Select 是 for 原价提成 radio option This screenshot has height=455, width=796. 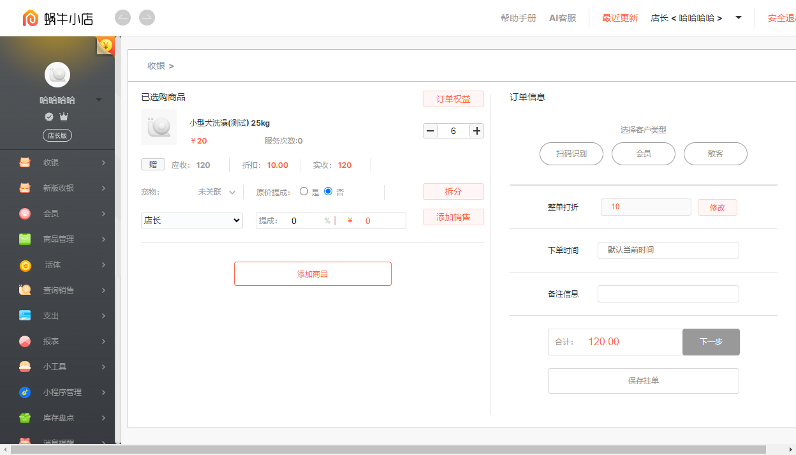point(304,191)
